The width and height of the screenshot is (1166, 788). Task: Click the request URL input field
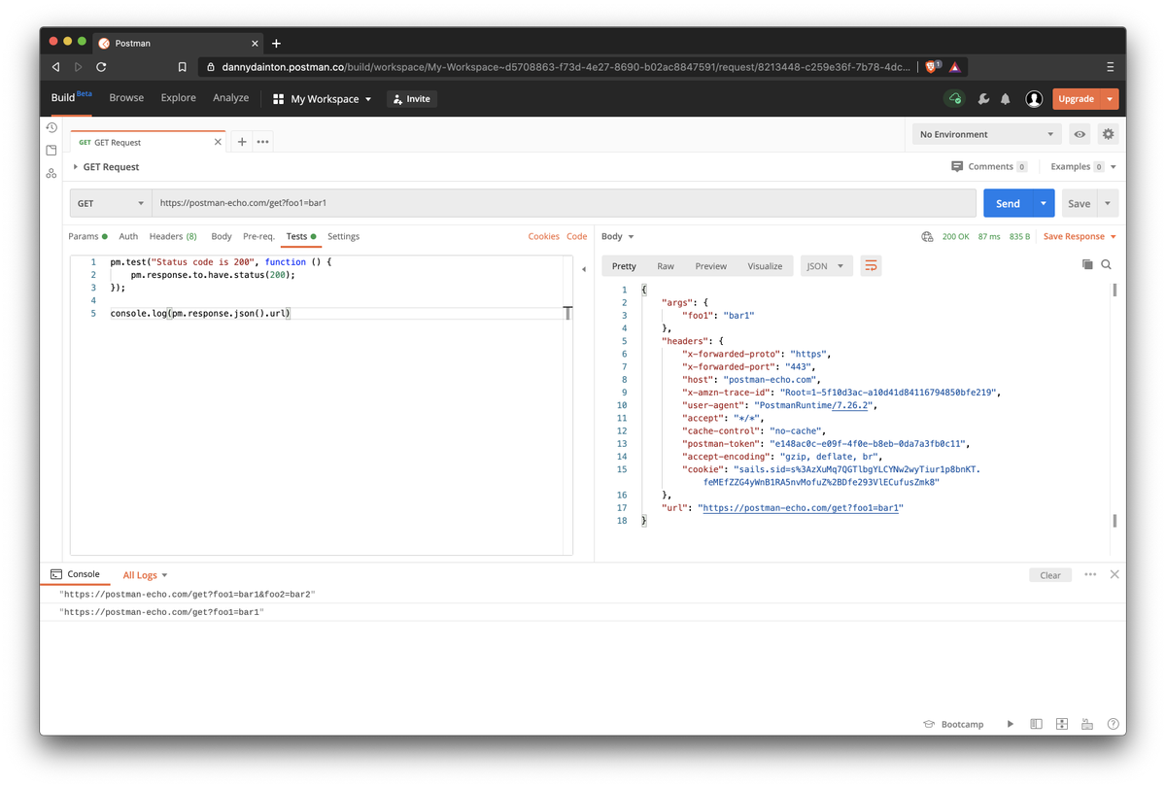click(x=564, y=203)
